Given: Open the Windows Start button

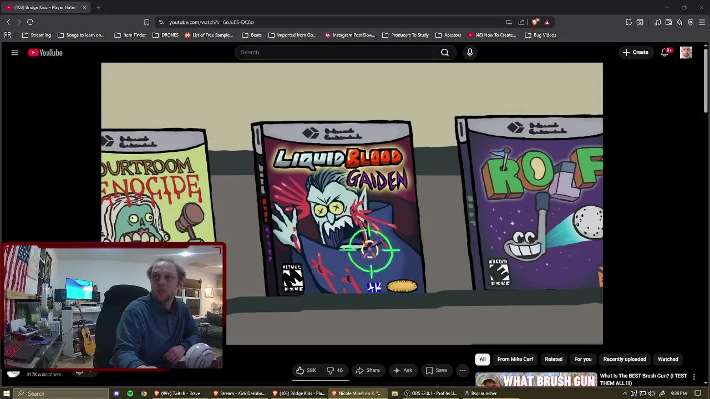Looking at the screenshot, I should 7,393.
